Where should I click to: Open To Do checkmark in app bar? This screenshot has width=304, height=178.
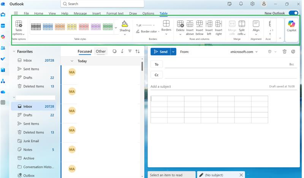pos(3,59)
